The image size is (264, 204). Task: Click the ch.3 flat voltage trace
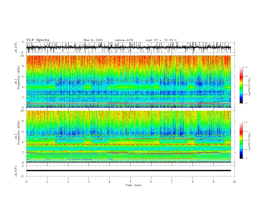point(128,171)
